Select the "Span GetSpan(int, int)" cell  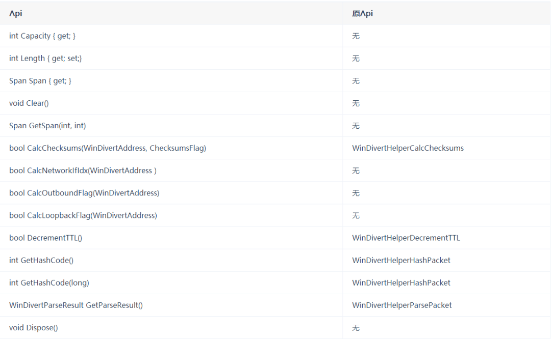(44, 126)
